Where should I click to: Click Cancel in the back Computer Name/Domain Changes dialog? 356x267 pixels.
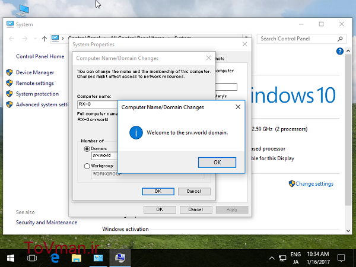pos(194,192)
